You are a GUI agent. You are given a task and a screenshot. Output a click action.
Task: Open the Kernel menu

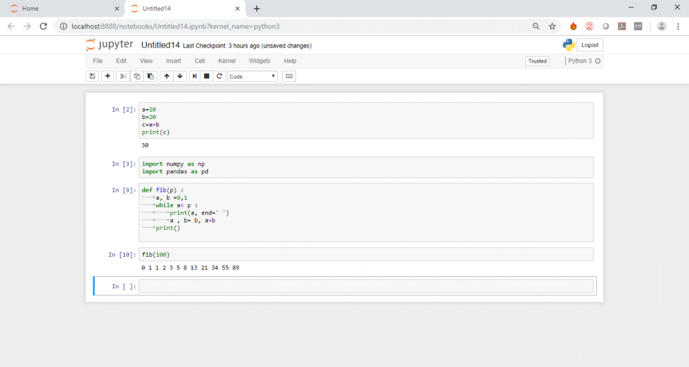[227, 61]
